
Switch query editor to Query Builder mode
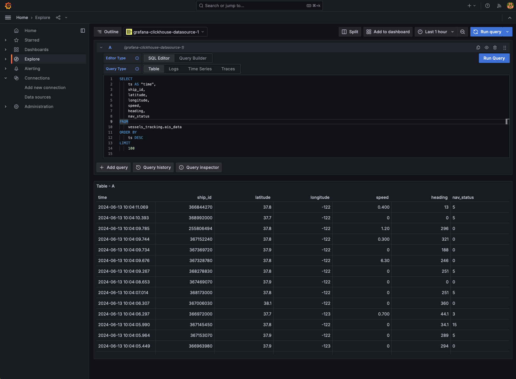193,58
